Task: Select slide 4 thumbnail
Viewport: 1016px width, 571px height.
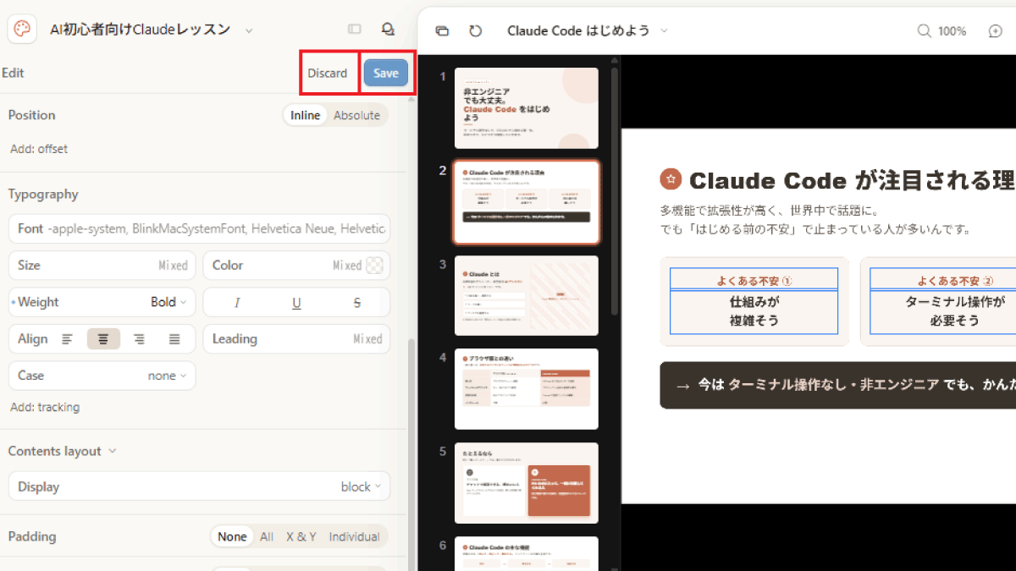Action: [x=527, y=389]
